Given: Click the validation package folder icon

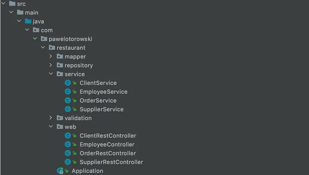Looking at the screenshot, I should pos(60,118).
